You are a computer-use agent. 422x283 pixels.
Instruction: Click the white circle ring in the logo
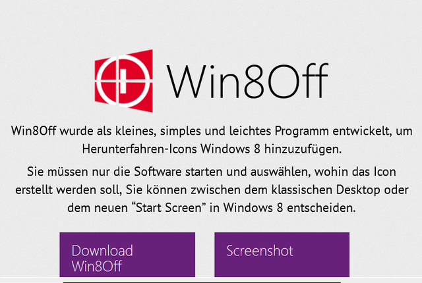point(123,80)
